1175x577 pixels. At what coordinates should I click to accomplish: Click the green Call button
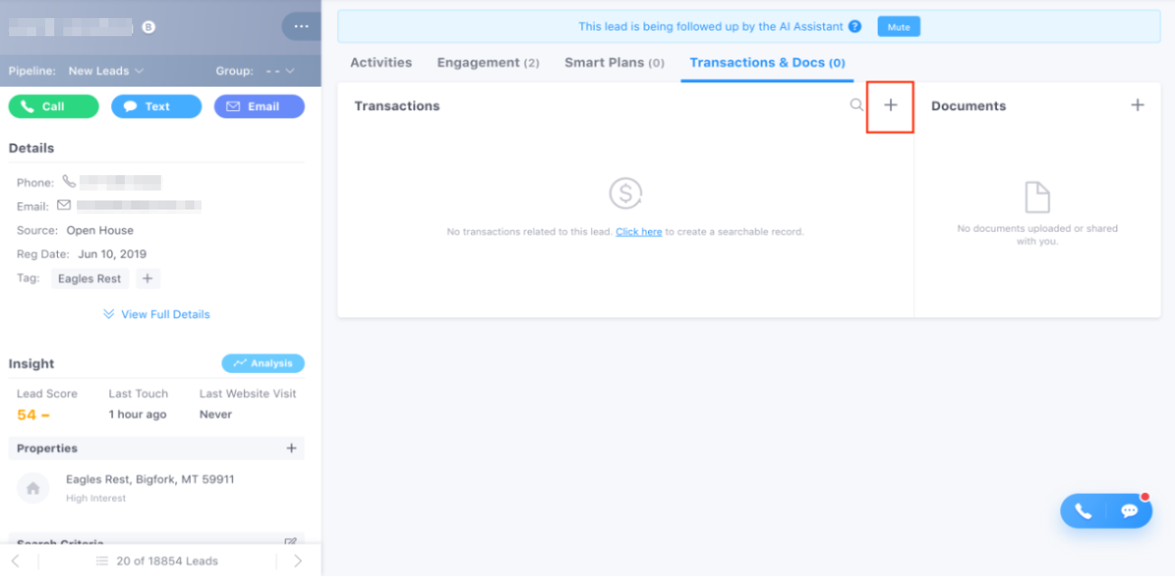tap(53, 107)
